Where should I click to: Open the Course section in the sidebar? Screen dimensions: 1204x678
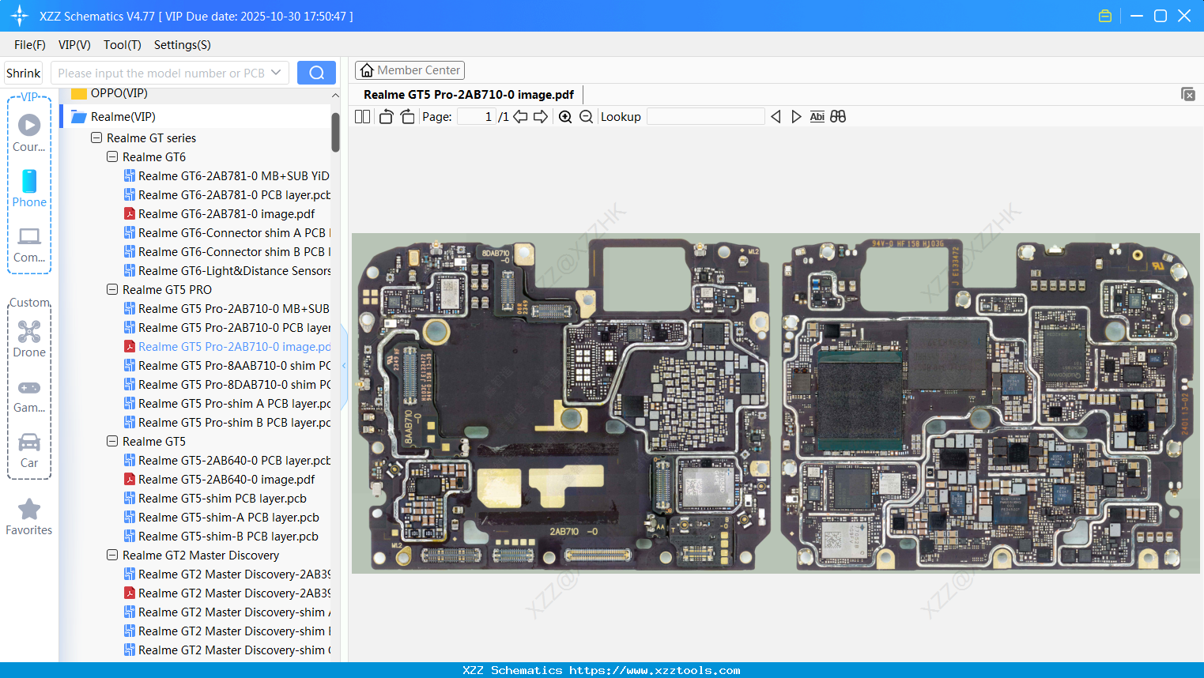(x=29, y=133)
